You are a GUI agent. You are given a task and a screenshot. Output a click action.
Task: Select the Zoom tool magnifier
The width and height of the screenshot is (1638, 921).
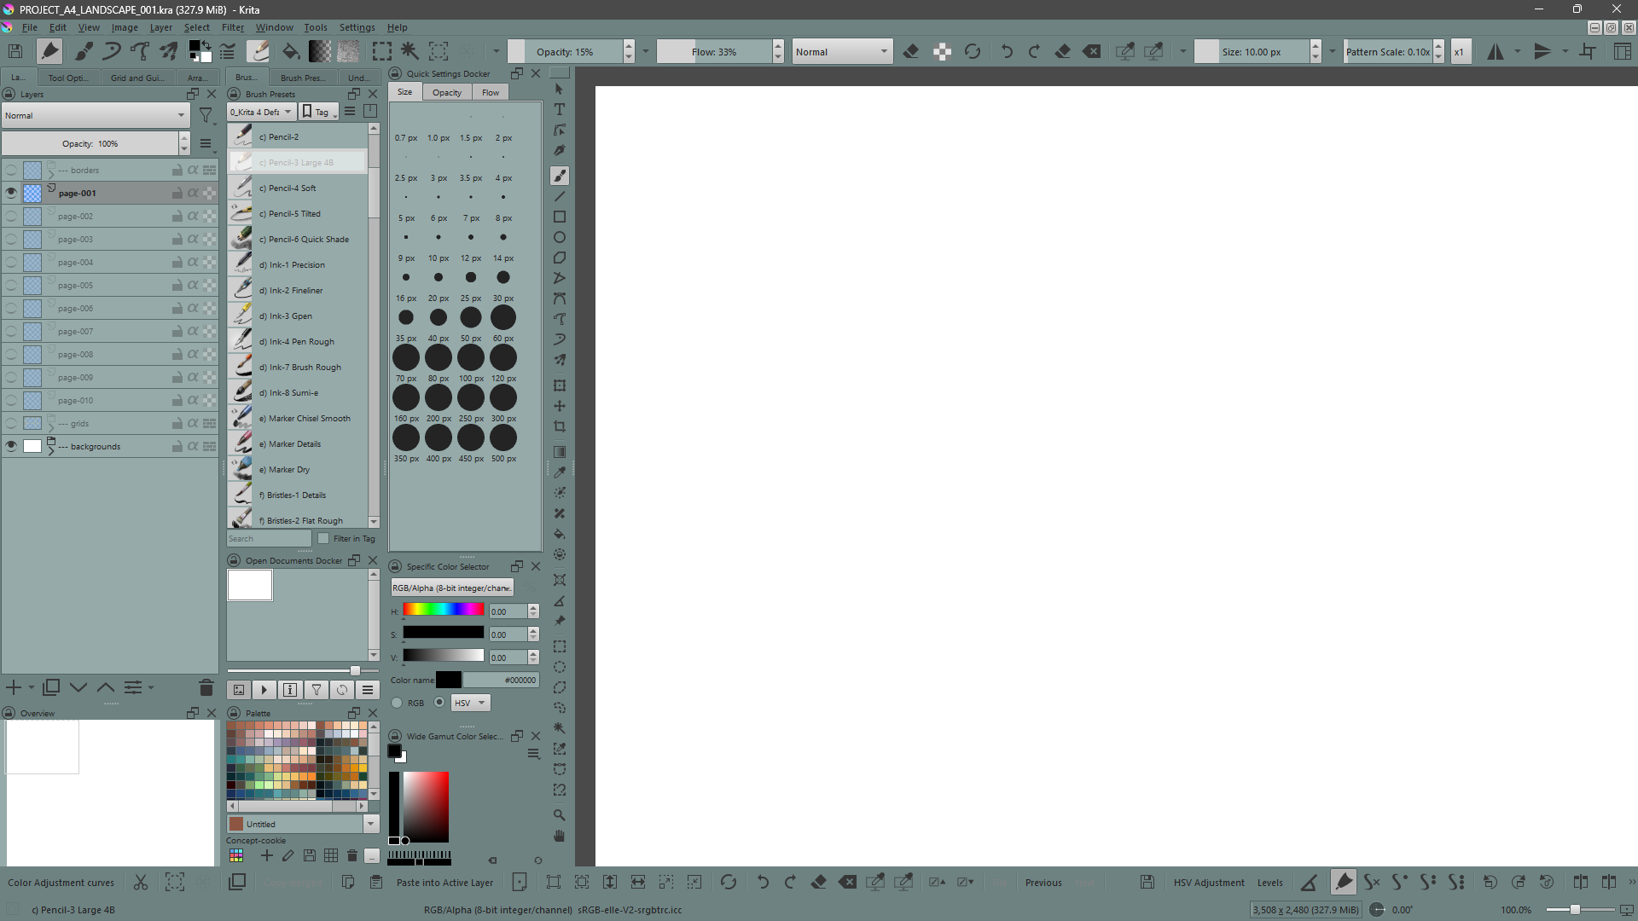[560, 815]
